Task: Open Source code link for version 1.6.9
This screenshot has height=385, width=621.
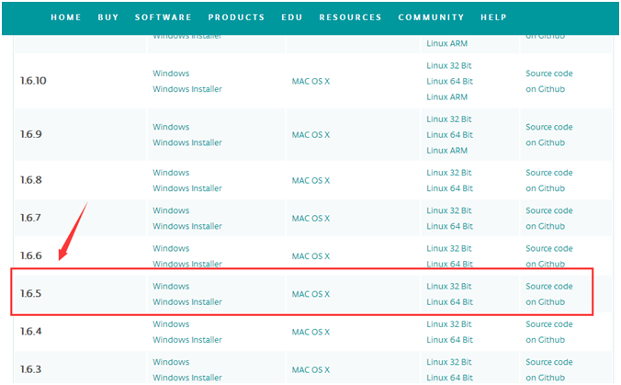Action: click(549, 127)
